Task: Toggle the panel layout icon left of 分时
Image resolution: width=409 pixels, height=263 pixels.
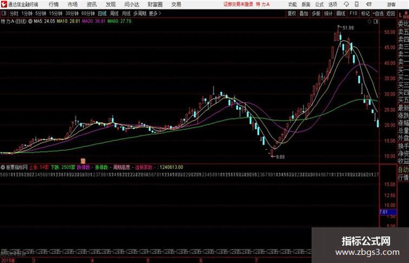Action: click(4, 13)
